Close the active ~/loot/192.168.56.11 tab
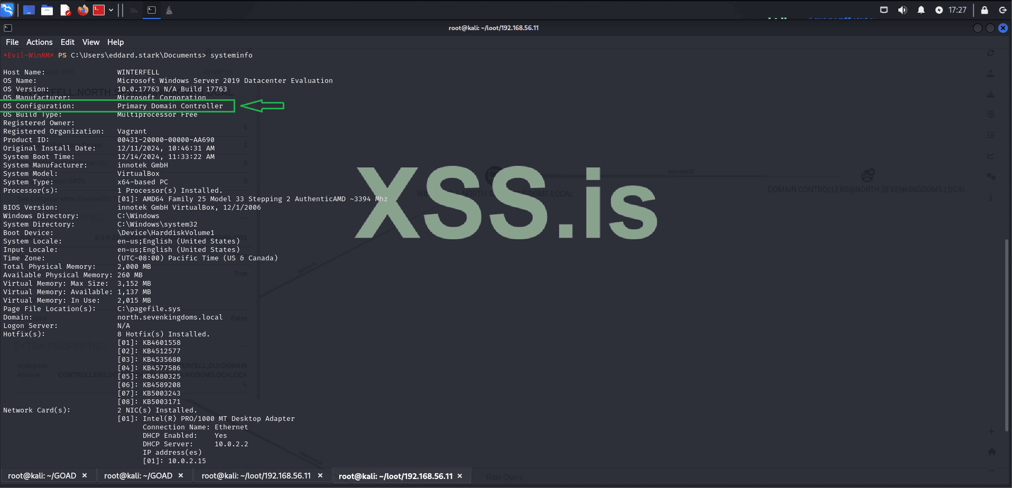The image size is (1012, 488). [460, 476]
